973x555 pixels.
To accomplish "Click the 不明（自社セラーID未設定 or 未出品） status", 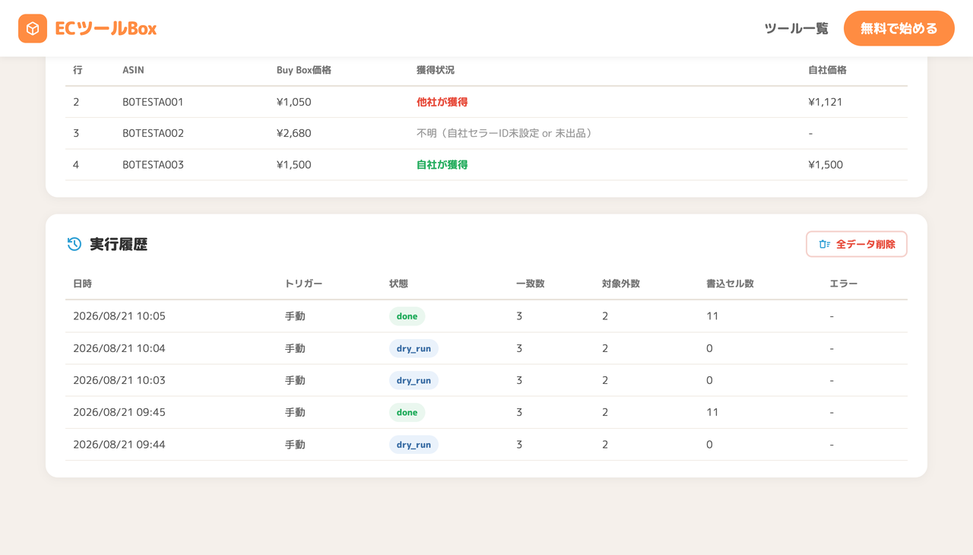I will pos(506,133).
